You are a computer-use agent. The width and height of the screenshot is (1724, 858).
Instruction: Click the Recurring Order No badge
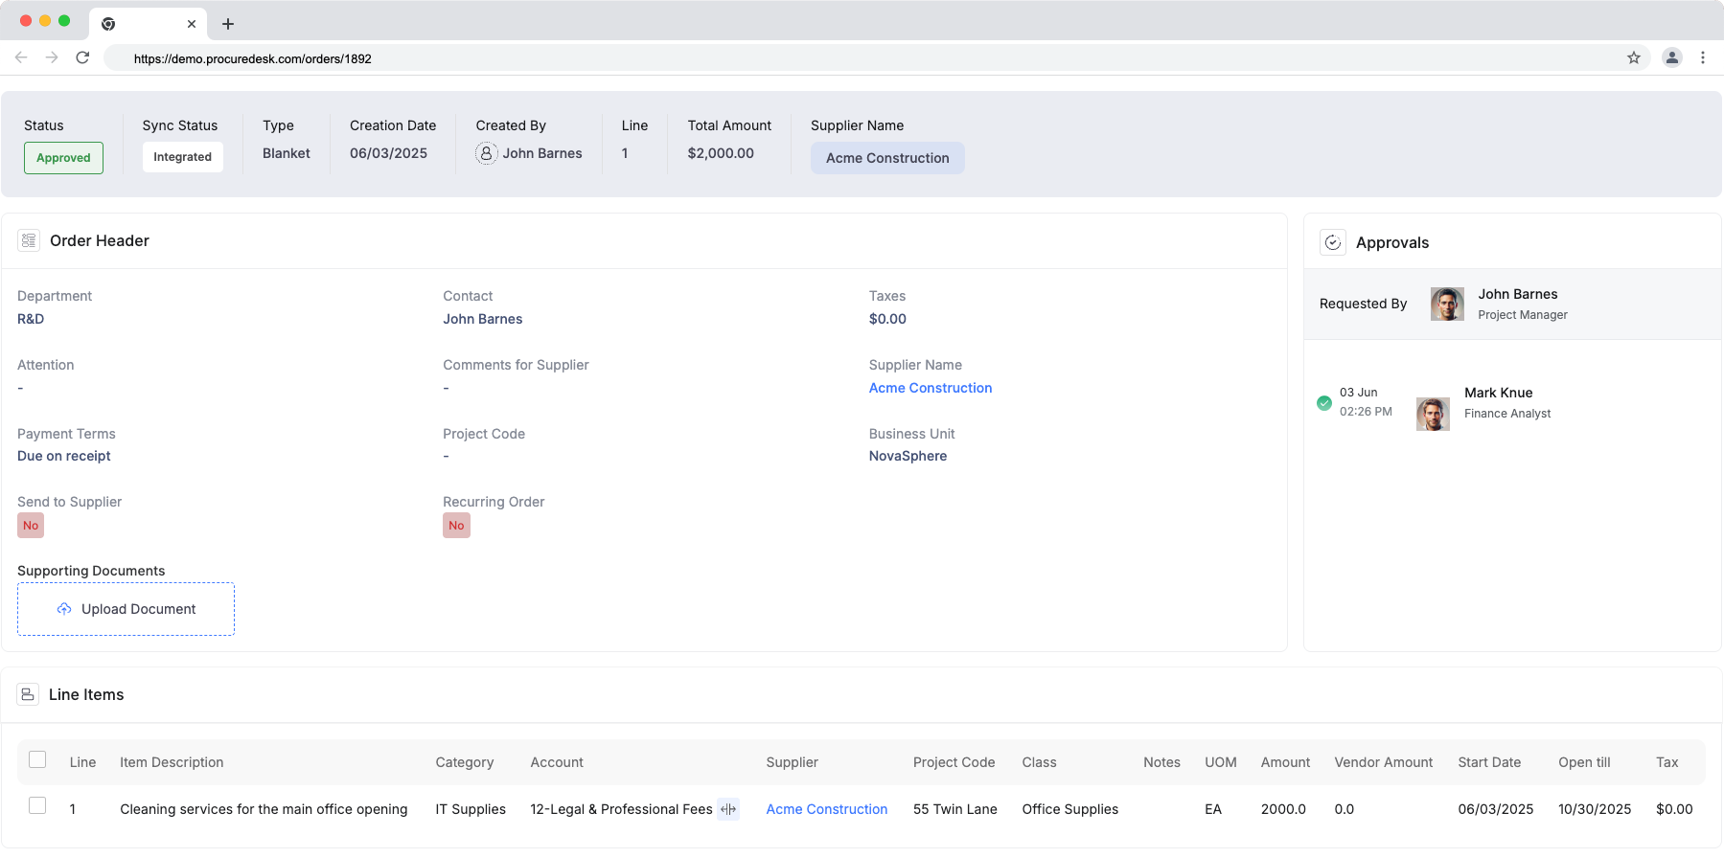coord(456,526)
